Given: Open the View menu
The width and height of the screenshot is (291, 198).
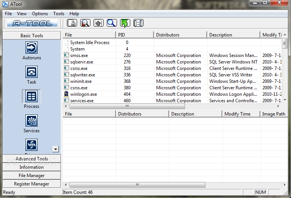Looking at the screenshot, I should [22, 14].
